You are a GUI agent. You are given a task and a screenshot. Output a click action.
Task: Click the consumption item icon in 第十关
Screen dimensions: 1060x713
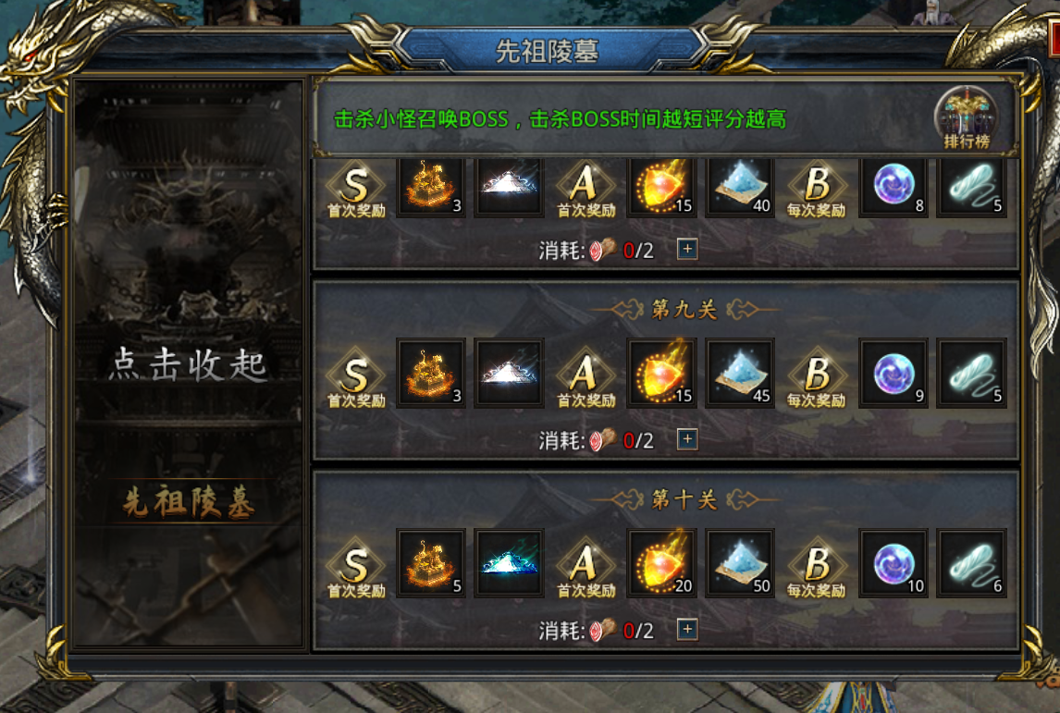tap(602, 630)
